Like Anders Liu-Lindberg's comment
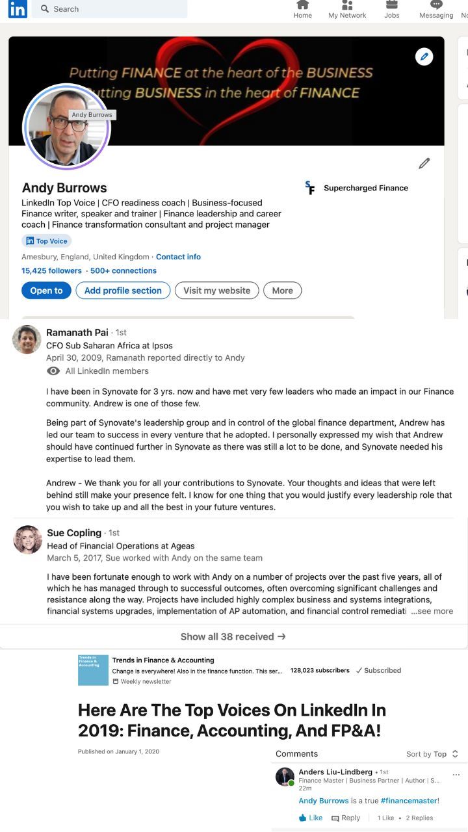The image size is (468, 832). pyautogui.click(x=311, y=818)
